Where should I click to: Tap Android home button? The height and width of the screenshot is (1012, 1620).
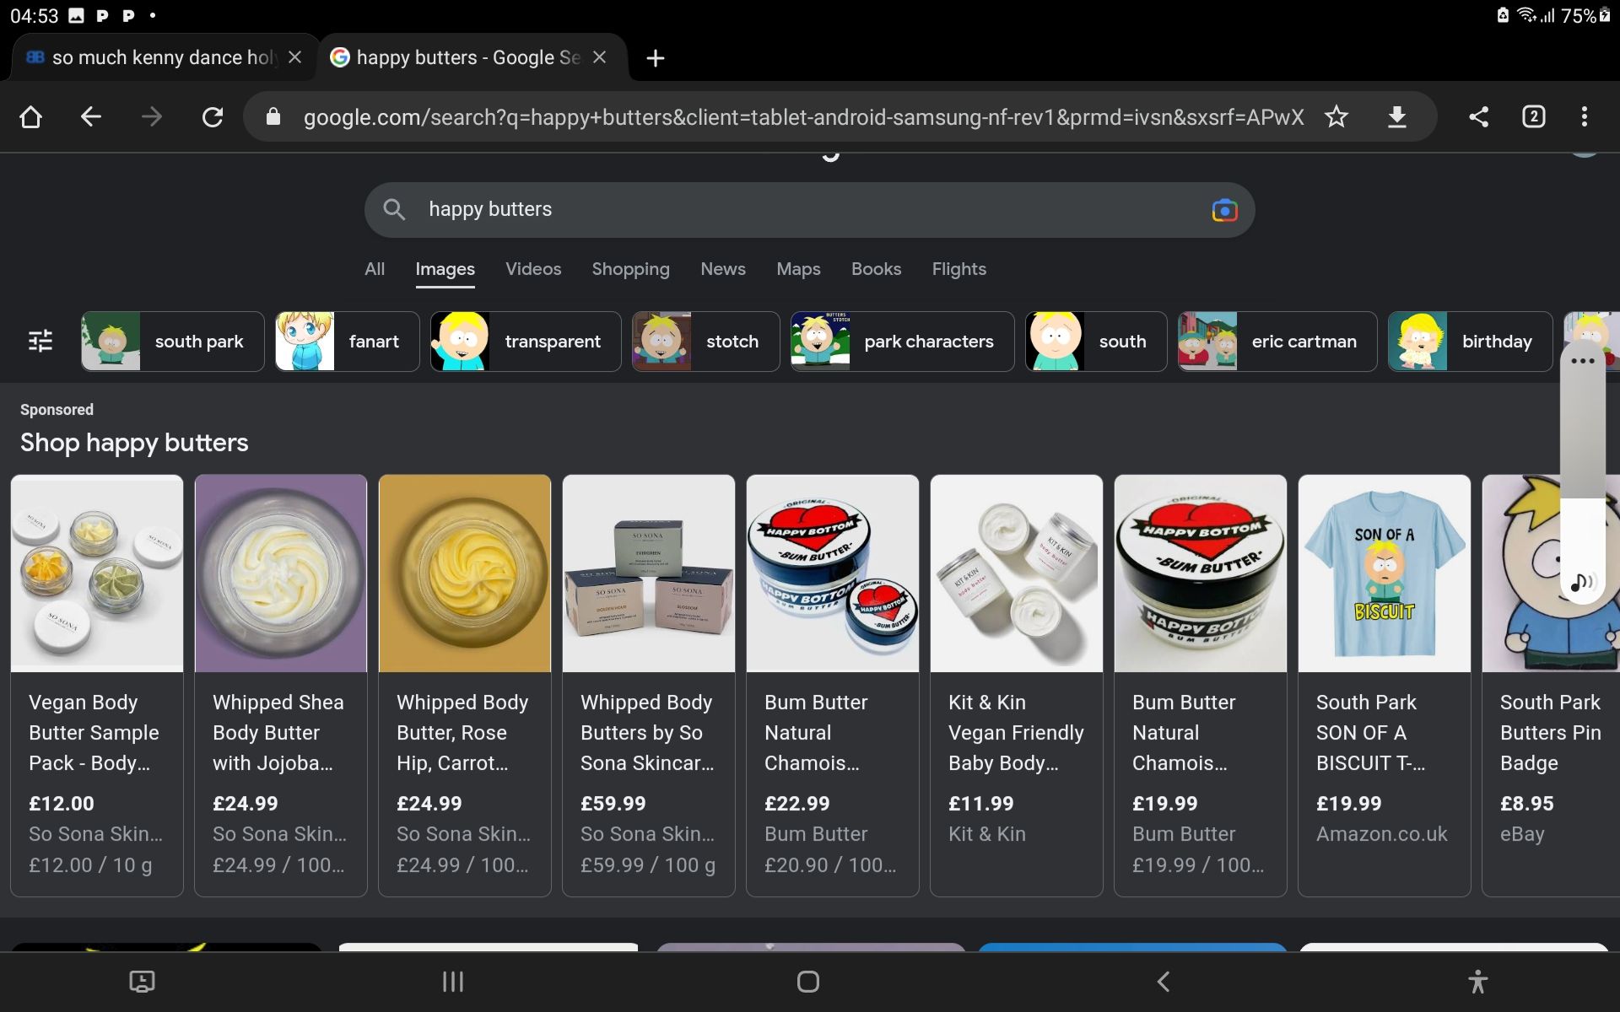[808, 982]
